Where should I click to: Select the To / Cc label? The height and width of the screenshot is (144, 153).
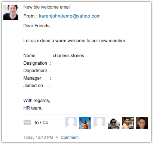coord(41,123)
